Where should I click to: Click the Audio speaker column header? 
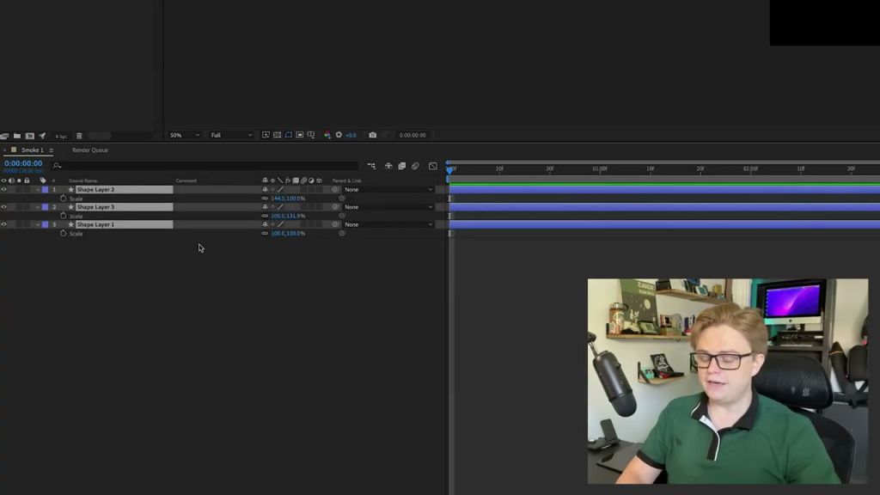click(x=11, y=180)
